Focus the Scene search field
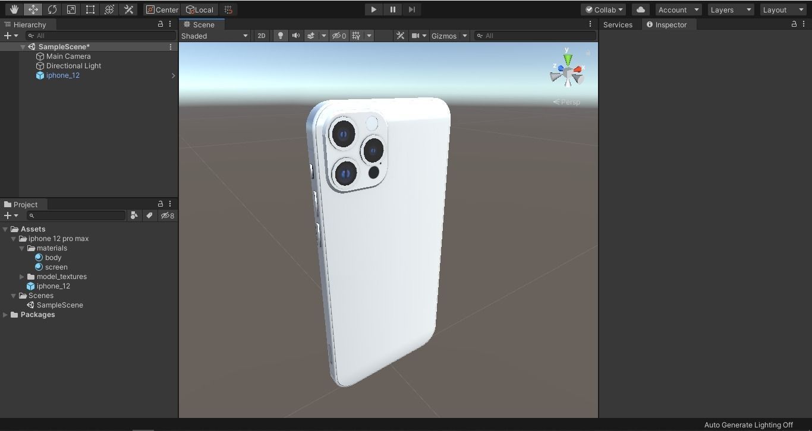This screenshot has width=812, height=431. 535,36
